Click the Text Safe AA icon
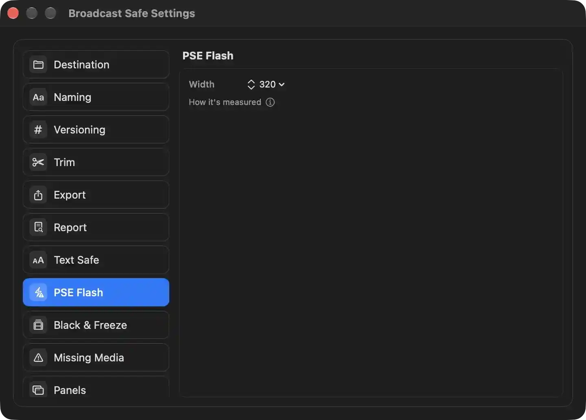586x420 pixels. 38,260
